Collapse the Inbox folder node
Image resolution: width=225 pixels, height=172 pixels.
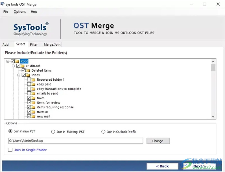tap(19, 75)
